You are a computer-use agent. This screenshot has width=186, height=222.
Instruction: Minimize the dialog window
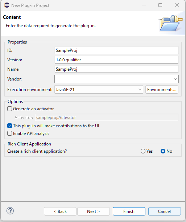[x=144, y=5]
